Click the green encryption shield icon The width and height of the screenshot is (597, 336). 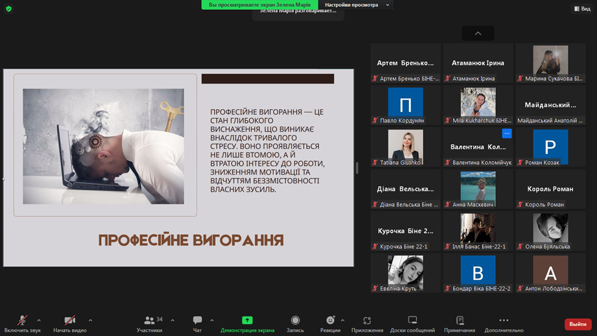click(9, 9)
